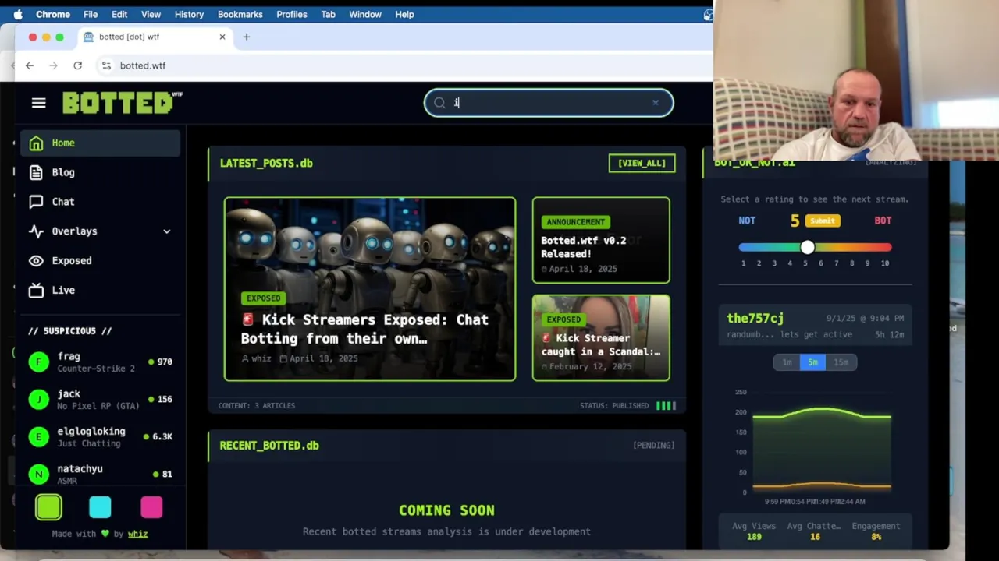Click the LATEST_POSTS.db heading
Image resolution: width=999 pixels, height=561 pixels.
pos(266,163)
